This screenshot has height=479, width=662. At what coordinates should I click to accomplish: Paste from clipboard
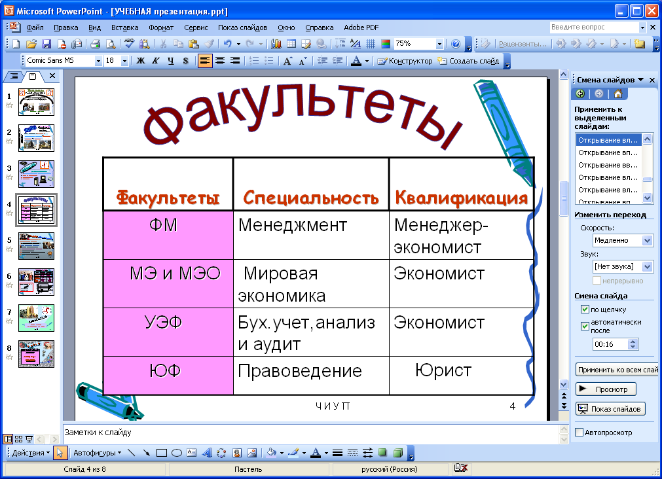tap(193, 44)
